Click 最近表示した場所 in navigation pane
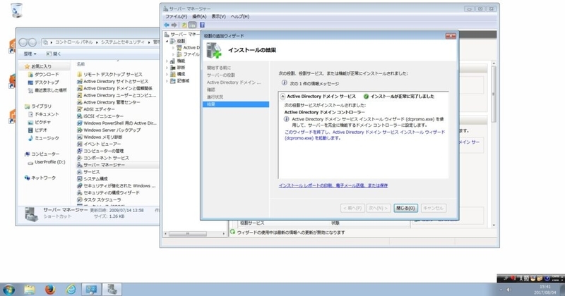Viewport: 565px width, 296px height. 47,90
